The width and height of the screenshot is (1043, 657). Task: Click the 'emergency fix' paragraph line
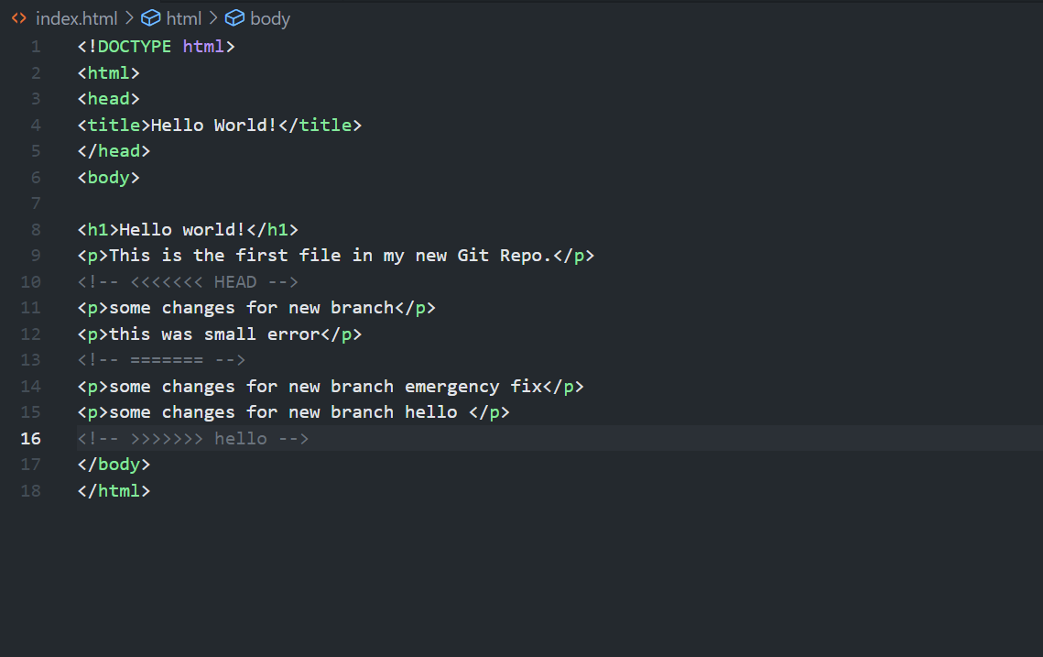[331, 387]
